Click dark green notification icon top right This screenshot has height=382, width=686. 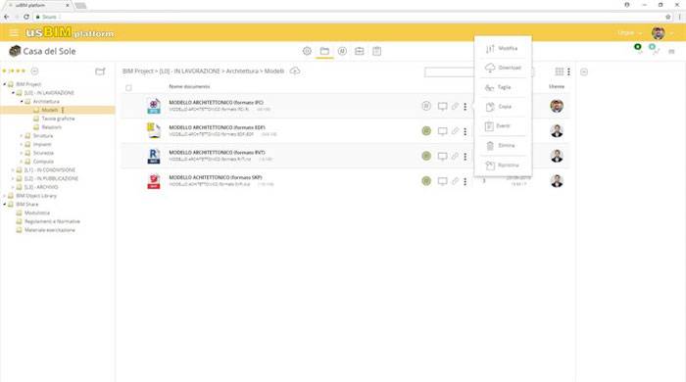pyautogui.click(x=638, y=47)
